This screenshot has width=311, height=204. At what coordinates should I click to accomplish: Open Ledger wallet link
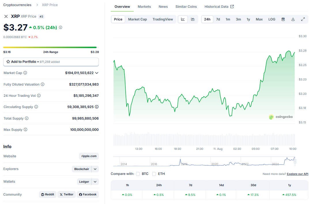pyautogui.click(x=84, y=182)
